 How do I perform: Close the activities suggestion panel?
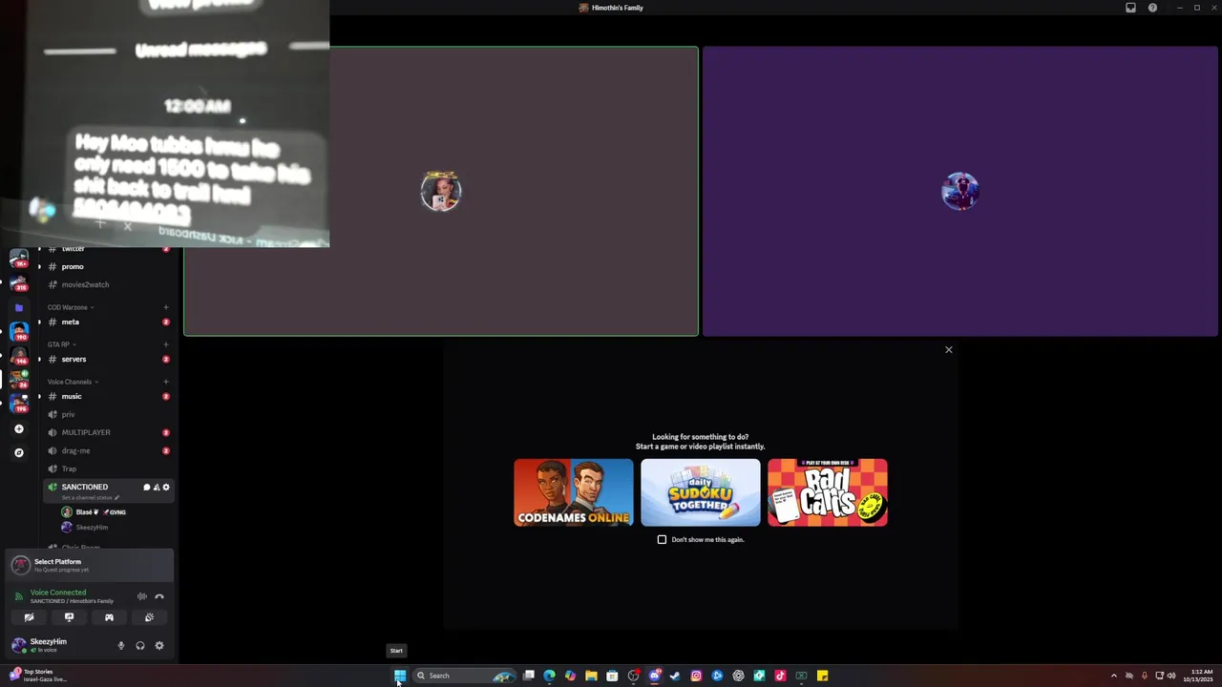pyautogui.click(x=948, y=350)
